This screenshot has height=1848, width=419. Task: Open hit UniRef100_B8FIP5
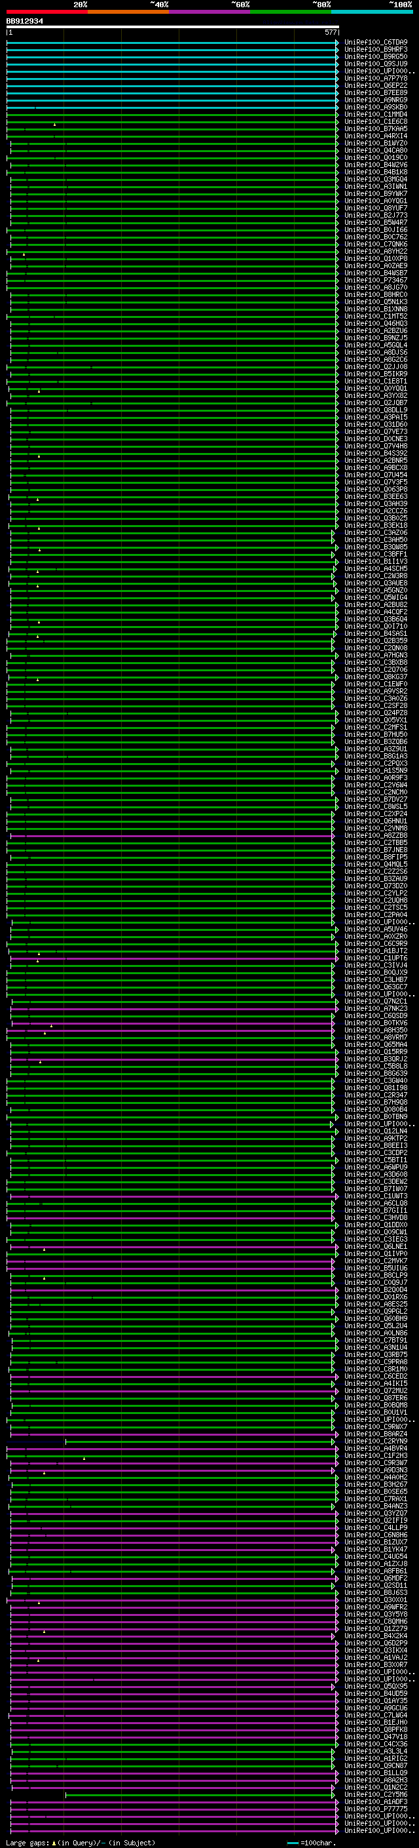click(376, 857)
